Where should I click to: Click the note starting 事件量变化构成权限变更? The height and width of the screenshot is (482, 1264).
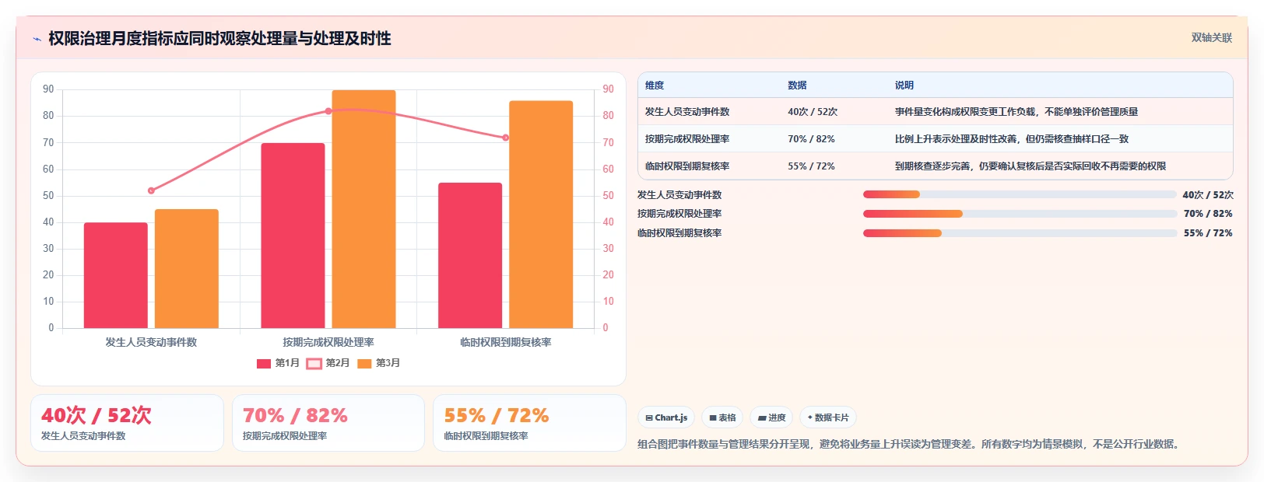(1016, 112)
